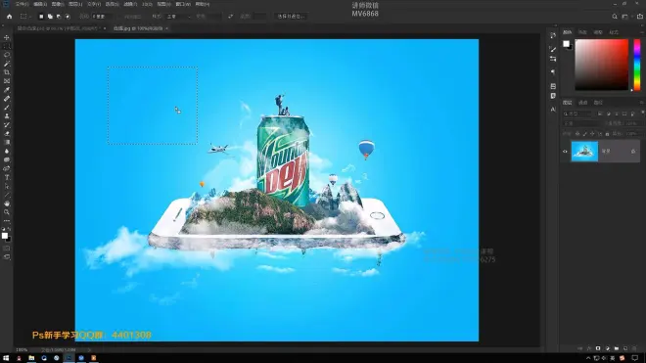646x363 pixels.
Task: Select the Hand tool
Action: (x=7, y=204)
